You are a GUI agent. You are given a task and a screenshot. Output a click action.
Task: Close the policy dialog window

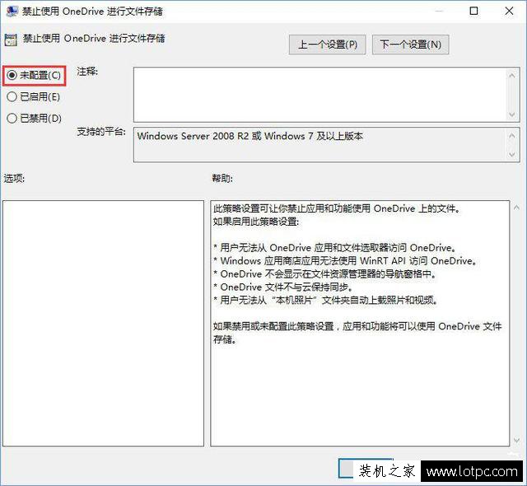pyautogui.click(x=509, y=11)
